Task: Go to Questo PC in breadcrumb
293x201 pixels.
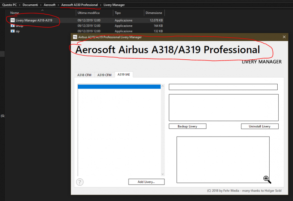Action: pyautogui.click(x=10, y=5)
